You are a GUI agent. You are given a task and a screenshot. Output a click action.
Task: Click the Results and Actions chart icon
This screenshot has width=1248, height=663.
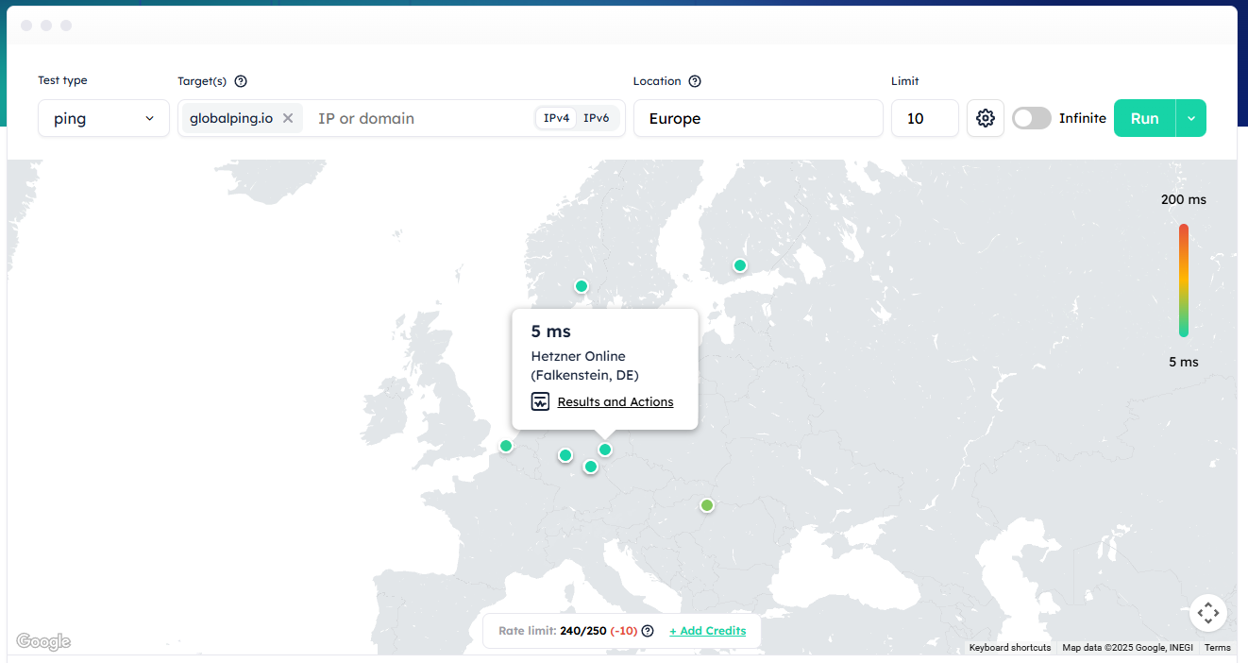[x=540, y=401]
